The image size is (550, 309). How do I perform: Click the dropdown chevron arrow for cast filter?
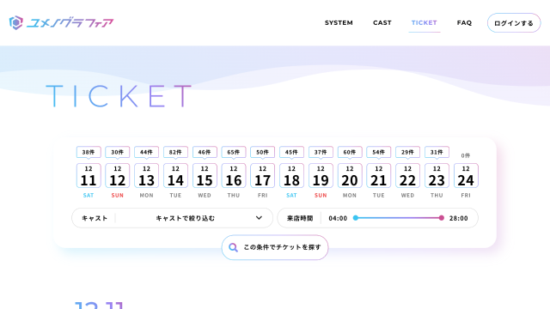[x=259, y=218]
